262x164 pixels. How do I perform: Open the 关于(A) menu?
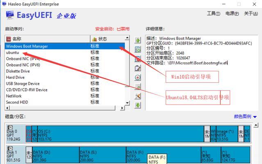251,14
